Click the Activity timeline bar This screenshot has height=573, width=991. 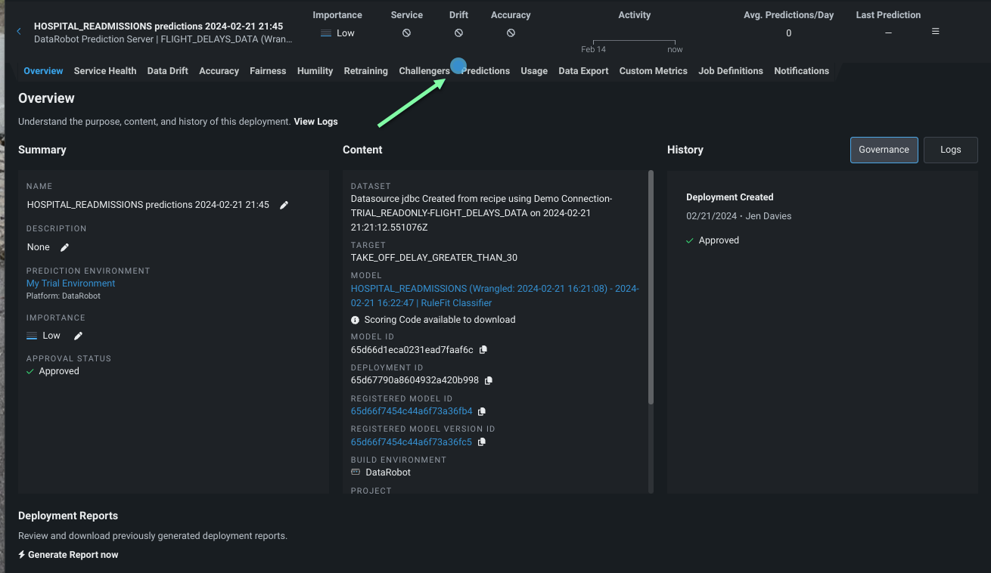pos(633,42)
